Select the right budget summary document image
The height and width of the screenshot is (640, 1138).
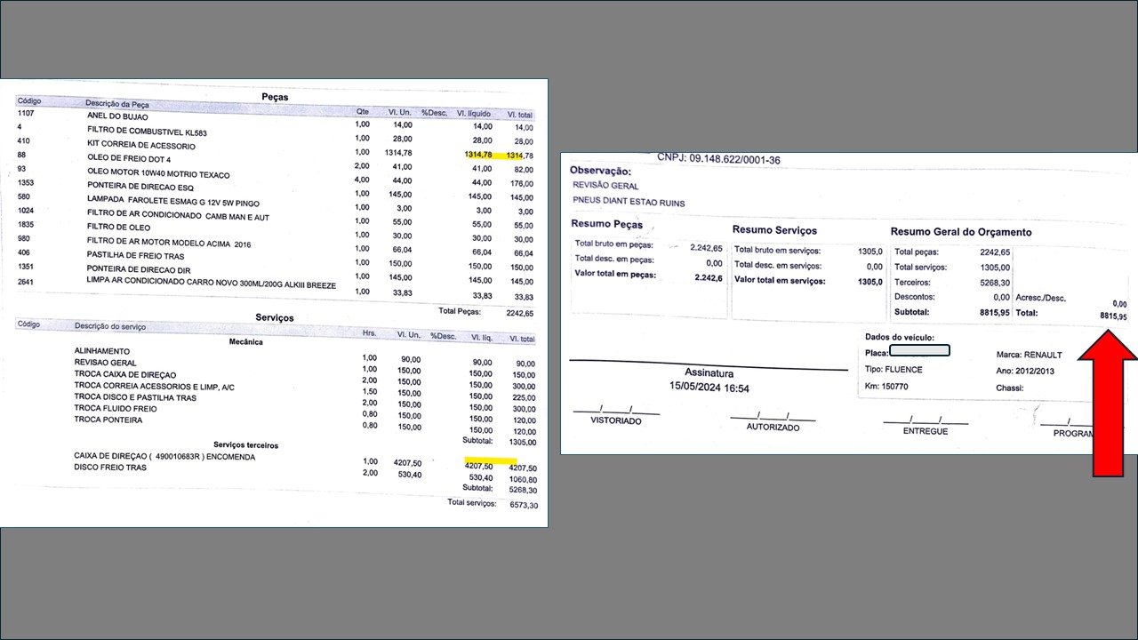coord(849,303)
